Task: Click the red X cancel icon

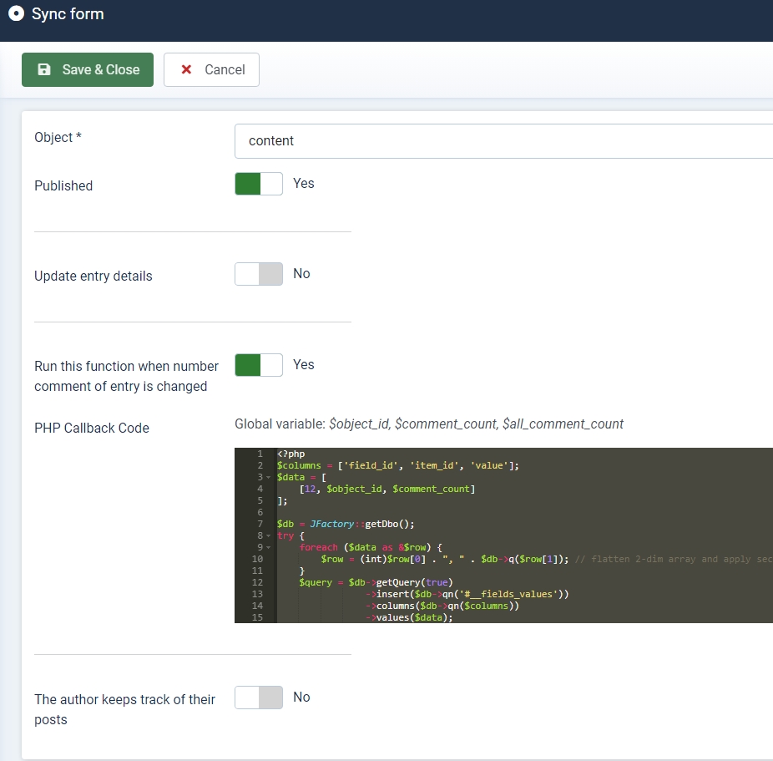Action: (187, 70)
